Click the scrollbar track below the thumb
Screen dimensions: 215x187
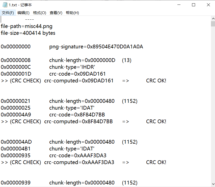[213, 101]
